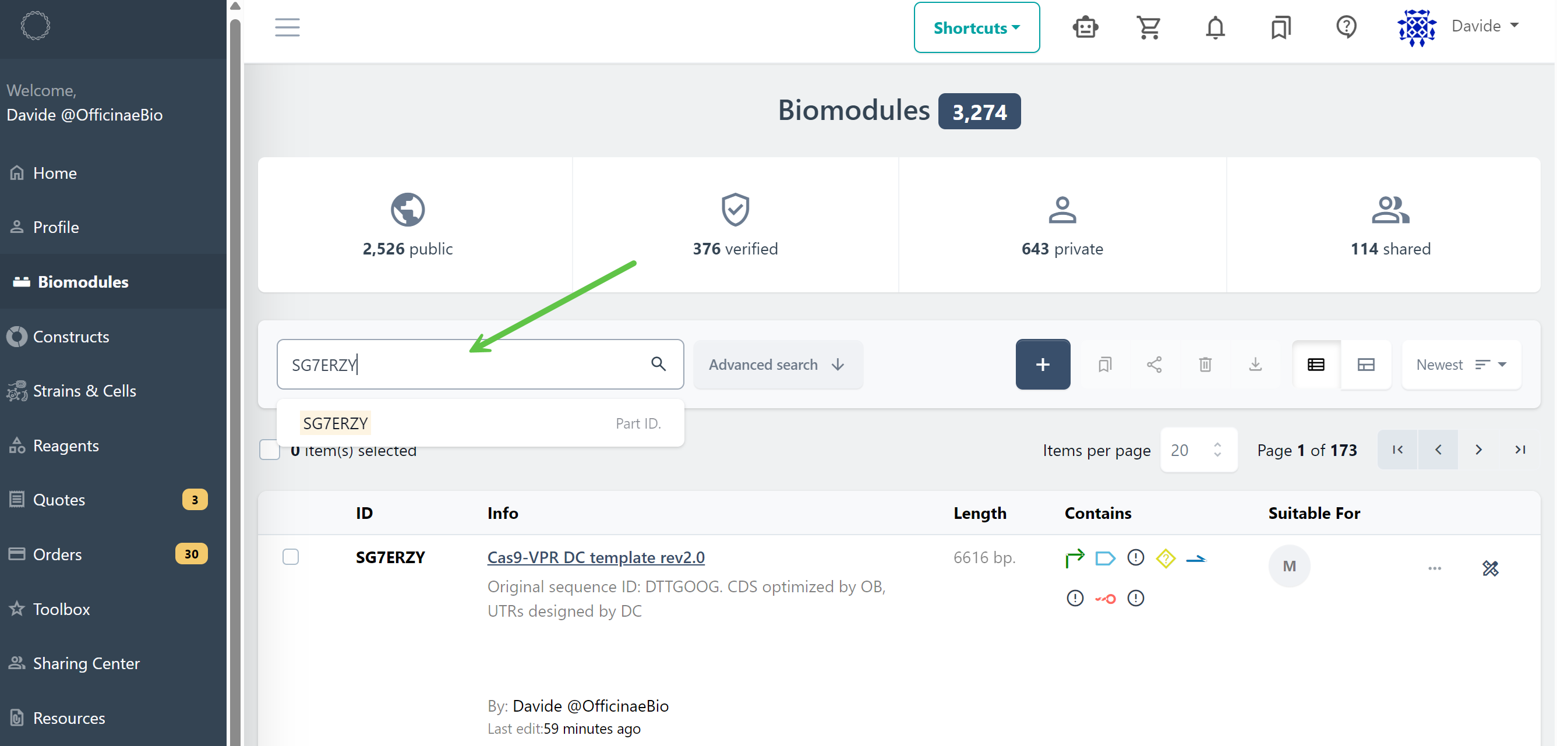This screenshot has width=1557, height=746.
Task: Go to previous page
Action: (x=1438, y=450)
